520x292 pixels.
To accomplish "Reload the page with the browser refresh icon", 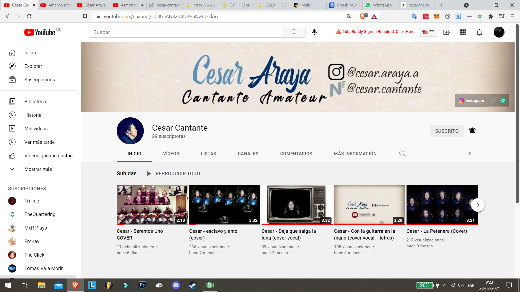I will (29, 16).
